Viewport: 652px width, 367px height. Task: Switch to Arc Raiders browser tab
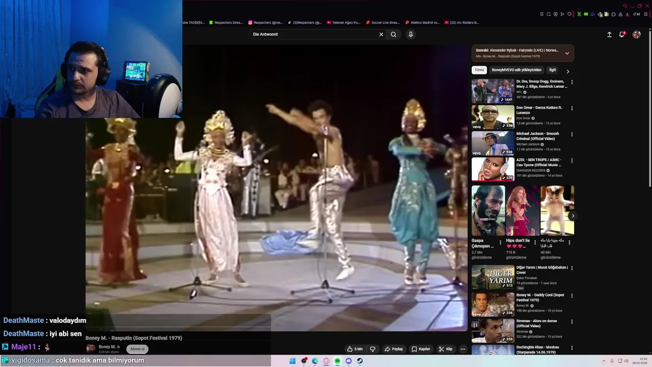[461, 22]
